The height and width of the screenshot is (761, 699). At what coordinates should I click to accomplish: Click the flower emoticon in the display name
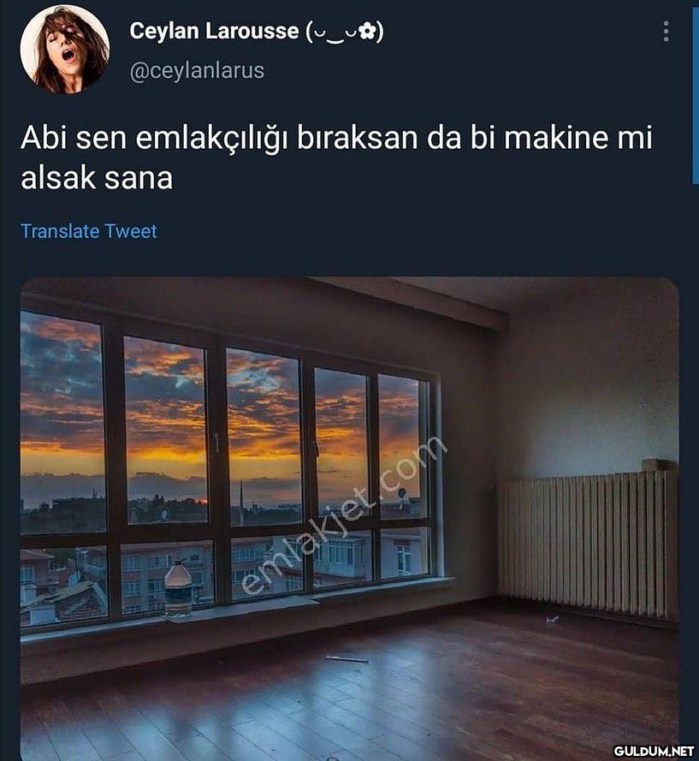tap(370, 32)
